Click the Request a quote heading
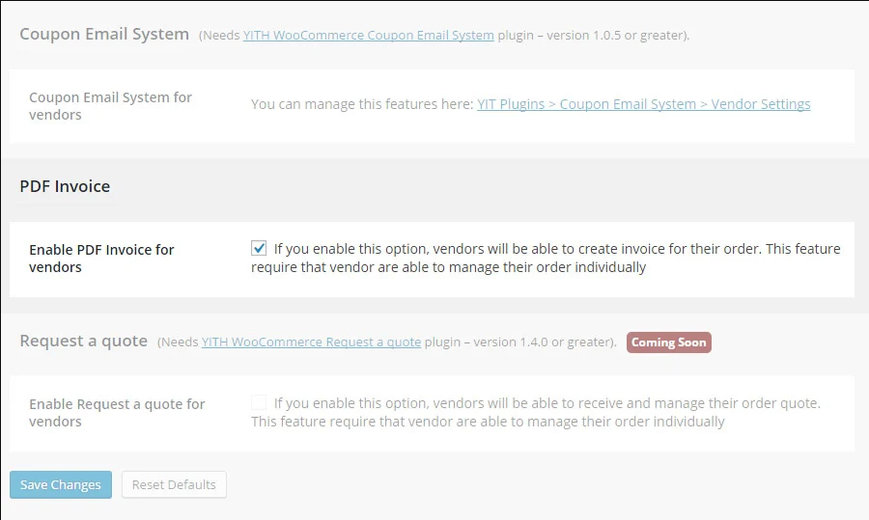This screenshot has width=869, height=520. pos(84,341)
